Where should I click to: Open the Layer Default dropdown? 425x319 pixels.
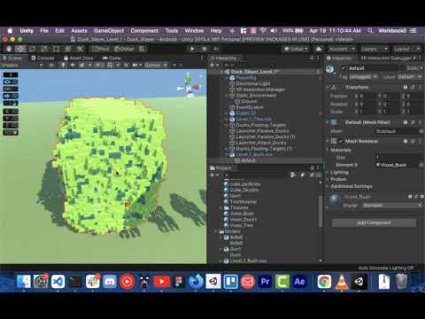tap(410, 77)
